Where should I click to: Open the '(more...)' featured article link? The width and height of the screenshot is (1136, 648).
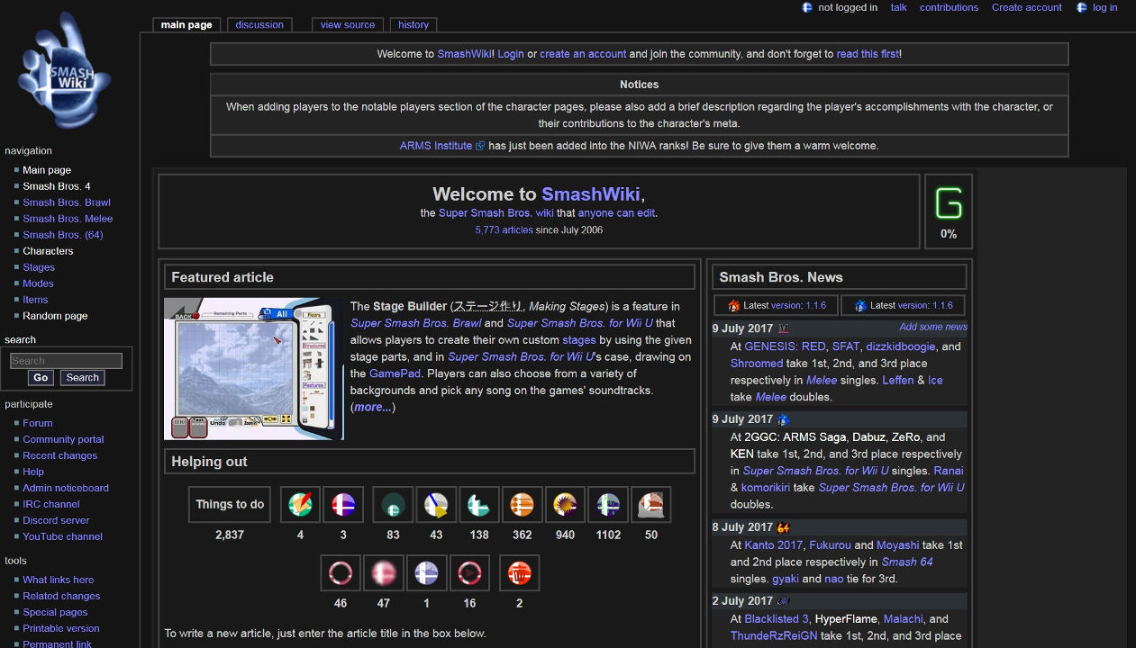(x=373, y=407)
